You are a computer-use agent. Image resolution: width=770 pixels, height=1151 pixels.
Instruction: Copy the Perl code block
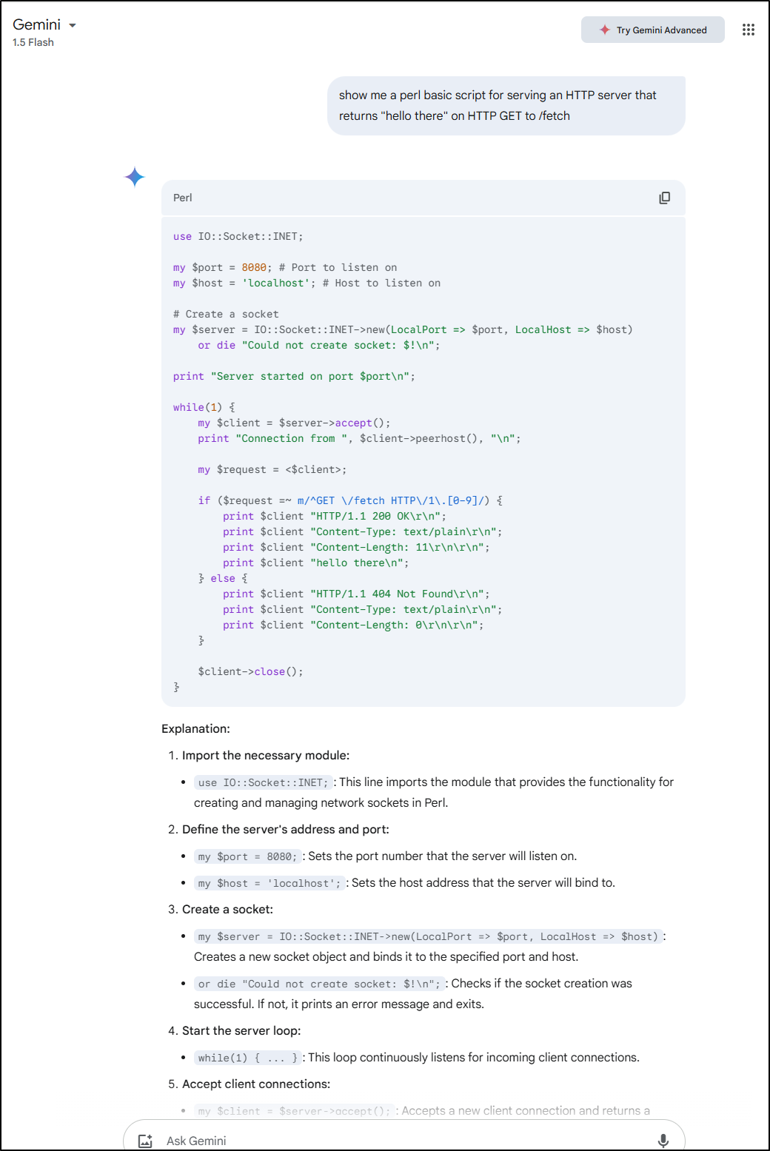pyautogui.click(x=665, y=198)
